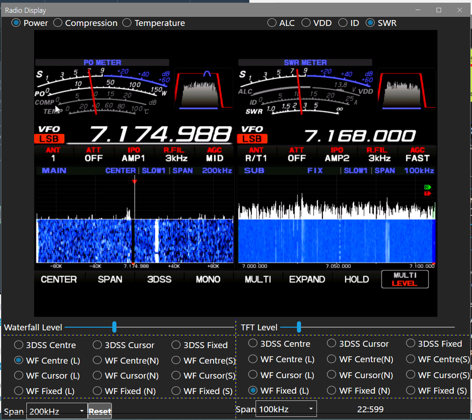
Task: Open the 200kHz Span dropdown
Action: [57, 411]
